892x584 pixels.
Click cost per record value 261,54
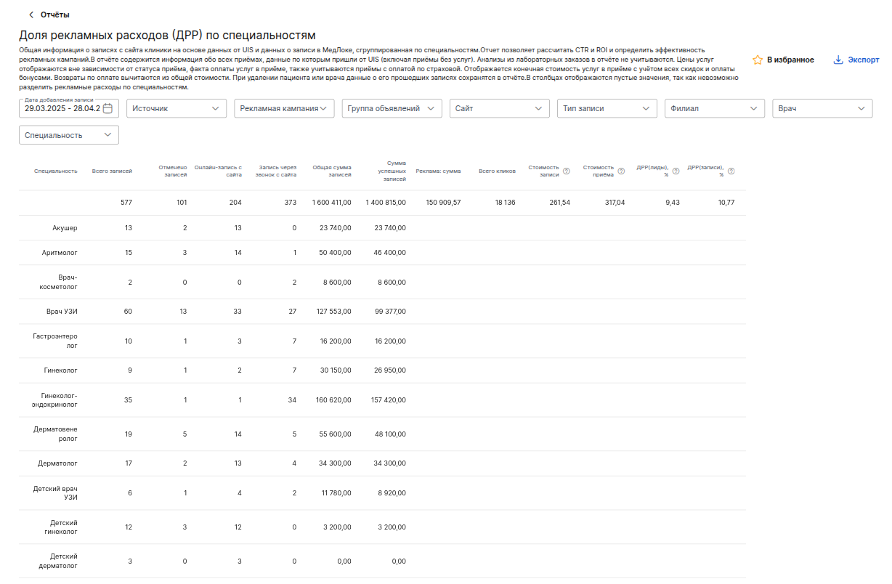(x=559, y=203)
